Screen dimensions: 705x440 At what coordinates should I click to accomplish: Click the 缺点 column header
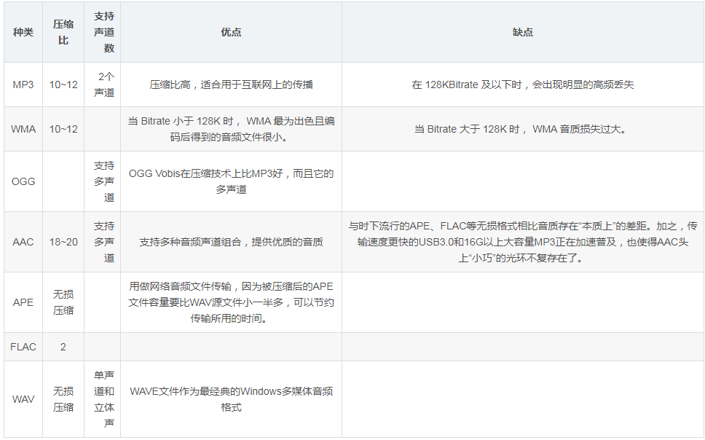pyautogui.click(x=522, y=32)
